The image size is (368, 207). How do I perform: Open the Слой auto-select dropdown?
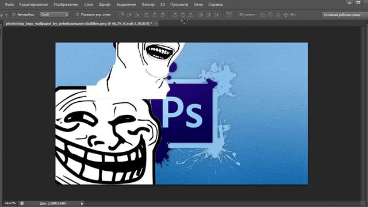pyautogui.click(x=54, y=14)
